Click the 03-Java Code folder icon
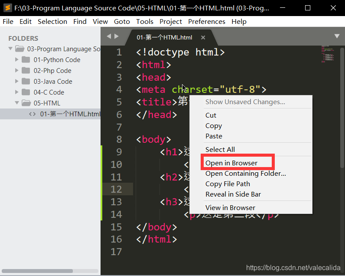345x276 pixels. coord(26,81)
